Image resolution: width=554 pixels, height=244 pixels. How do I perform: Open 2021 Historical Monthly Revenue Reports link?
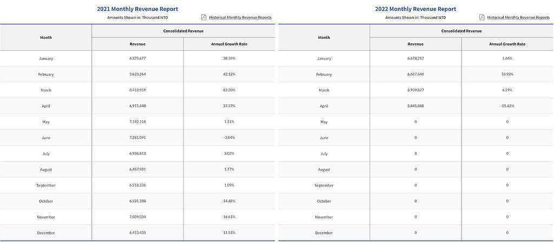pyautogui.click(x=240, y=17)
